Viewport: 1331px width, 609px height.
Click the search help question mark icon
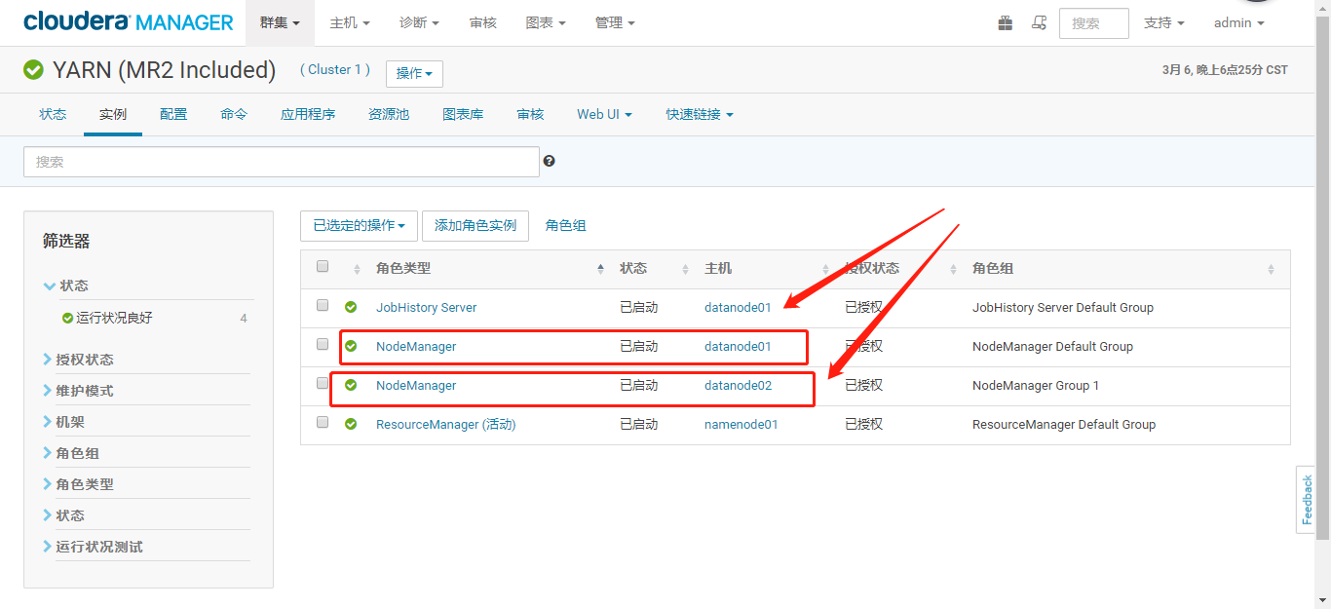tap(550, 161)
